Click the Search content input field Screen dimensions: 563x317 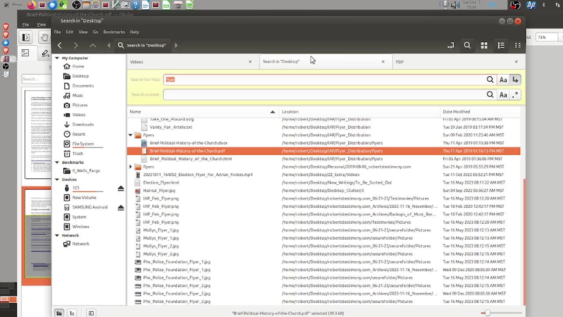pos(325,95)
